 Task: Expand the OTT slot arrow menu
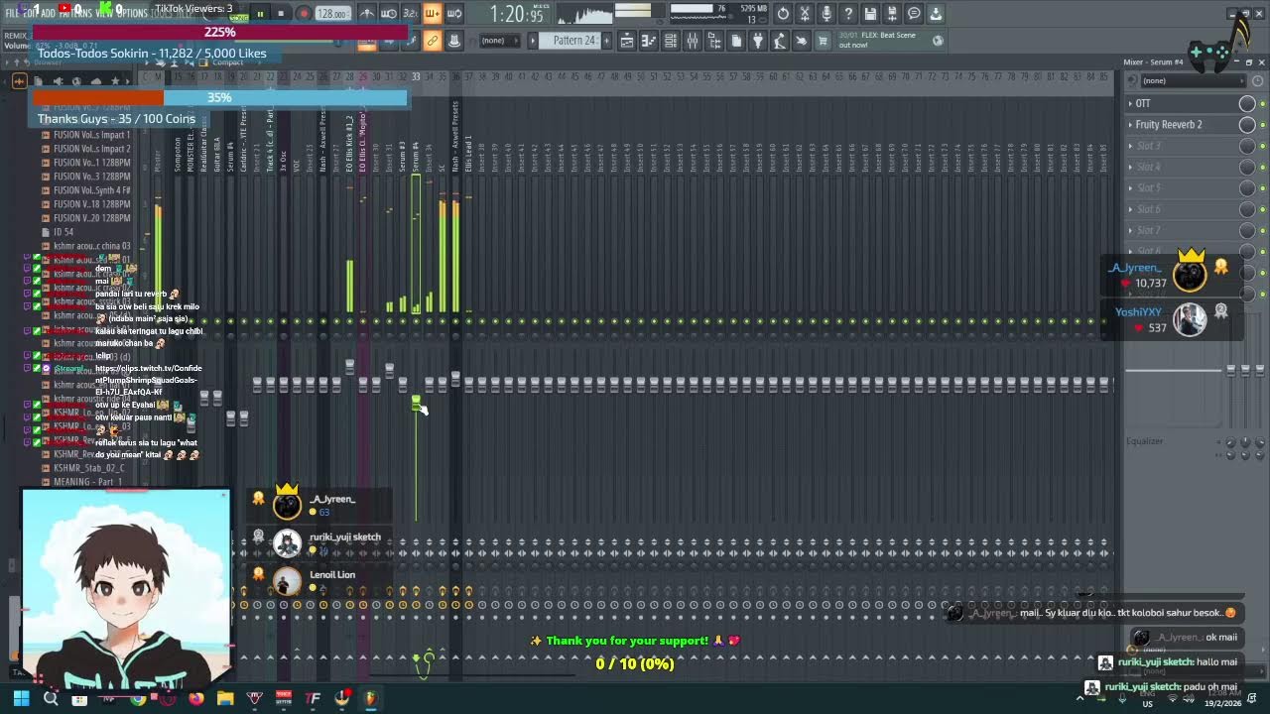(1130, 103)
